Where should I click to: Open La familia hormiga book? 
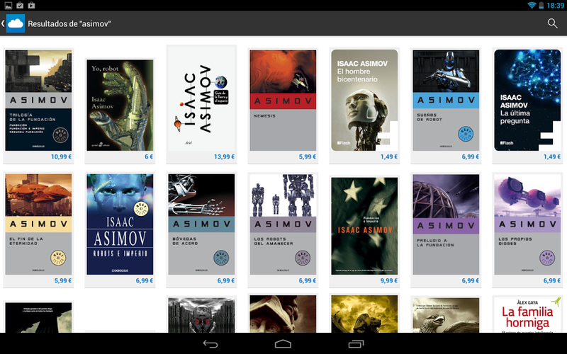click(x=527, y=314)
